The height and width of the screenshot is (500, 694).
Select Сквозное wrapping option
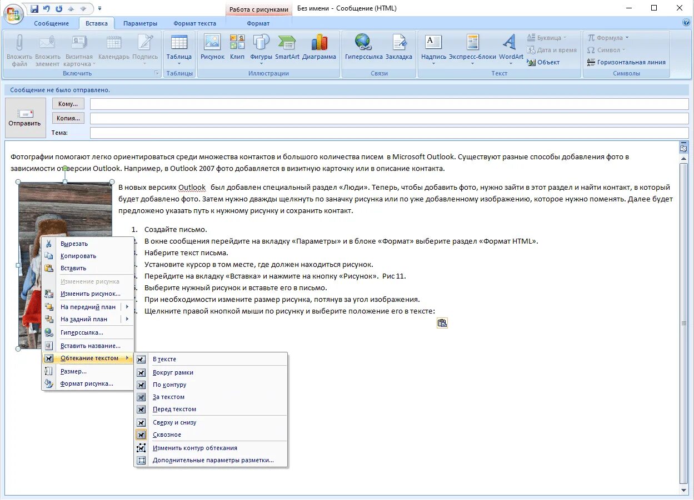click(x=211, y=435)
